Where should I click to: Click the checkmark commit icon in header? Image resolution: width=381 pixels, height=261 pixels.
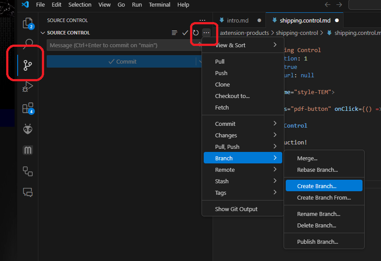185,33
